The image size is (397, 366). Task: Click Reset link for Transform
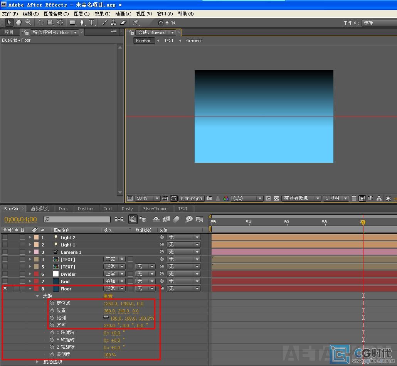point(108,296)
